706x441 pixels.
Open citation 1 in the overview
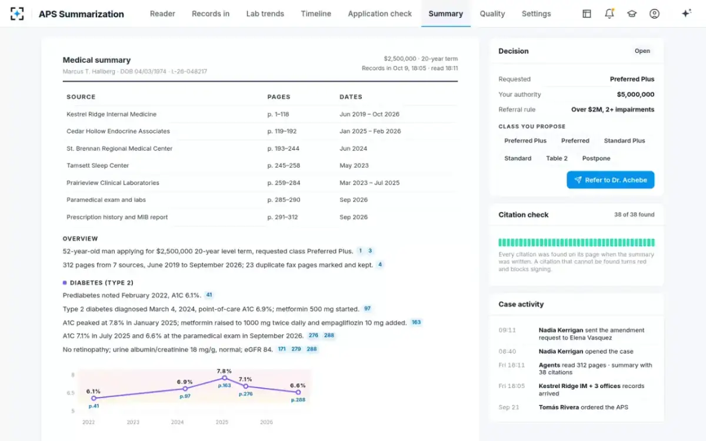pos(361,251)
